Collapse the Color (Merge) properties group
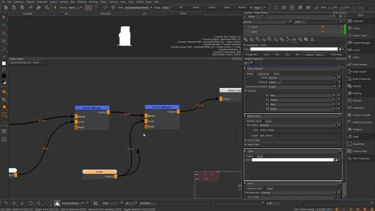 [x=245, y=69]
